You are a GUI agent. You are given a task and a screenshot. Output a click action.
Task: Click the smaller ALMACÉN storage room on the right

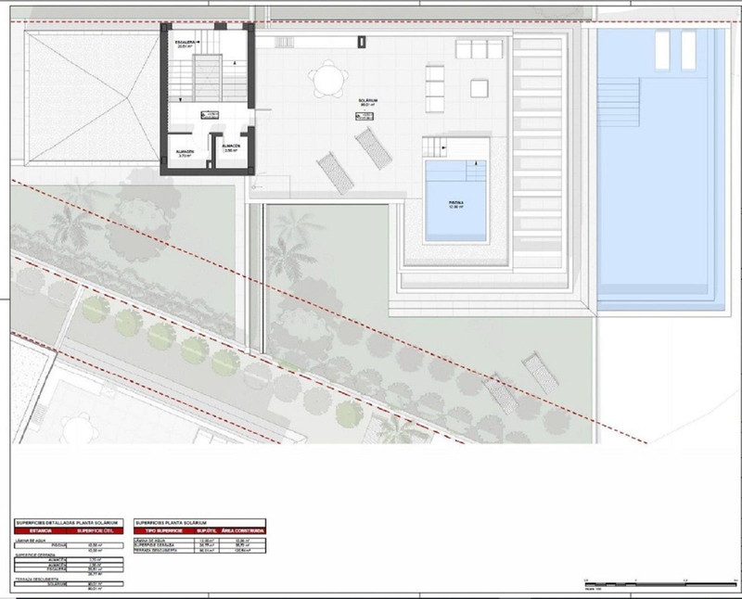coord(232,147)
